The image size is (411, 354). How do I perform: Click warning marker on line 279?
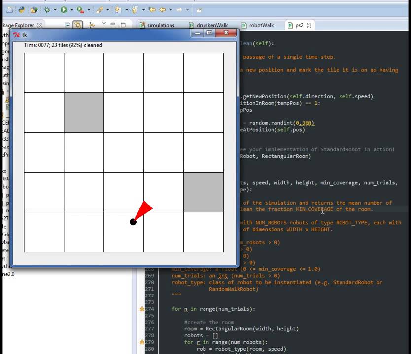coord(142,342)
